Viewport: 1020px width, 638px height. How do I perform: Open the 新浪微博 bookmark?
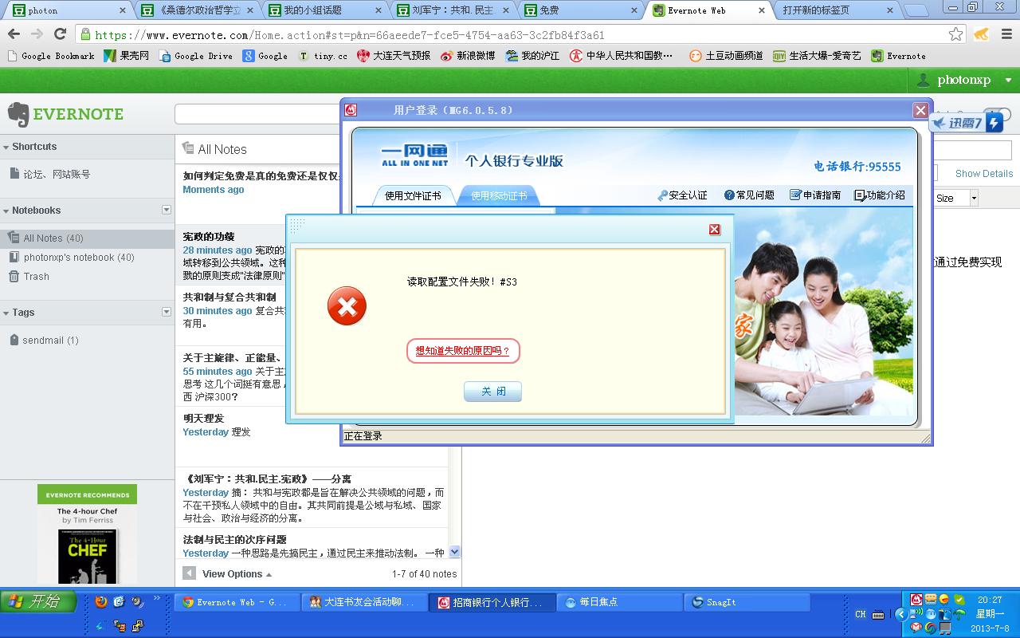pyautogui.click(x=467, y=56)
